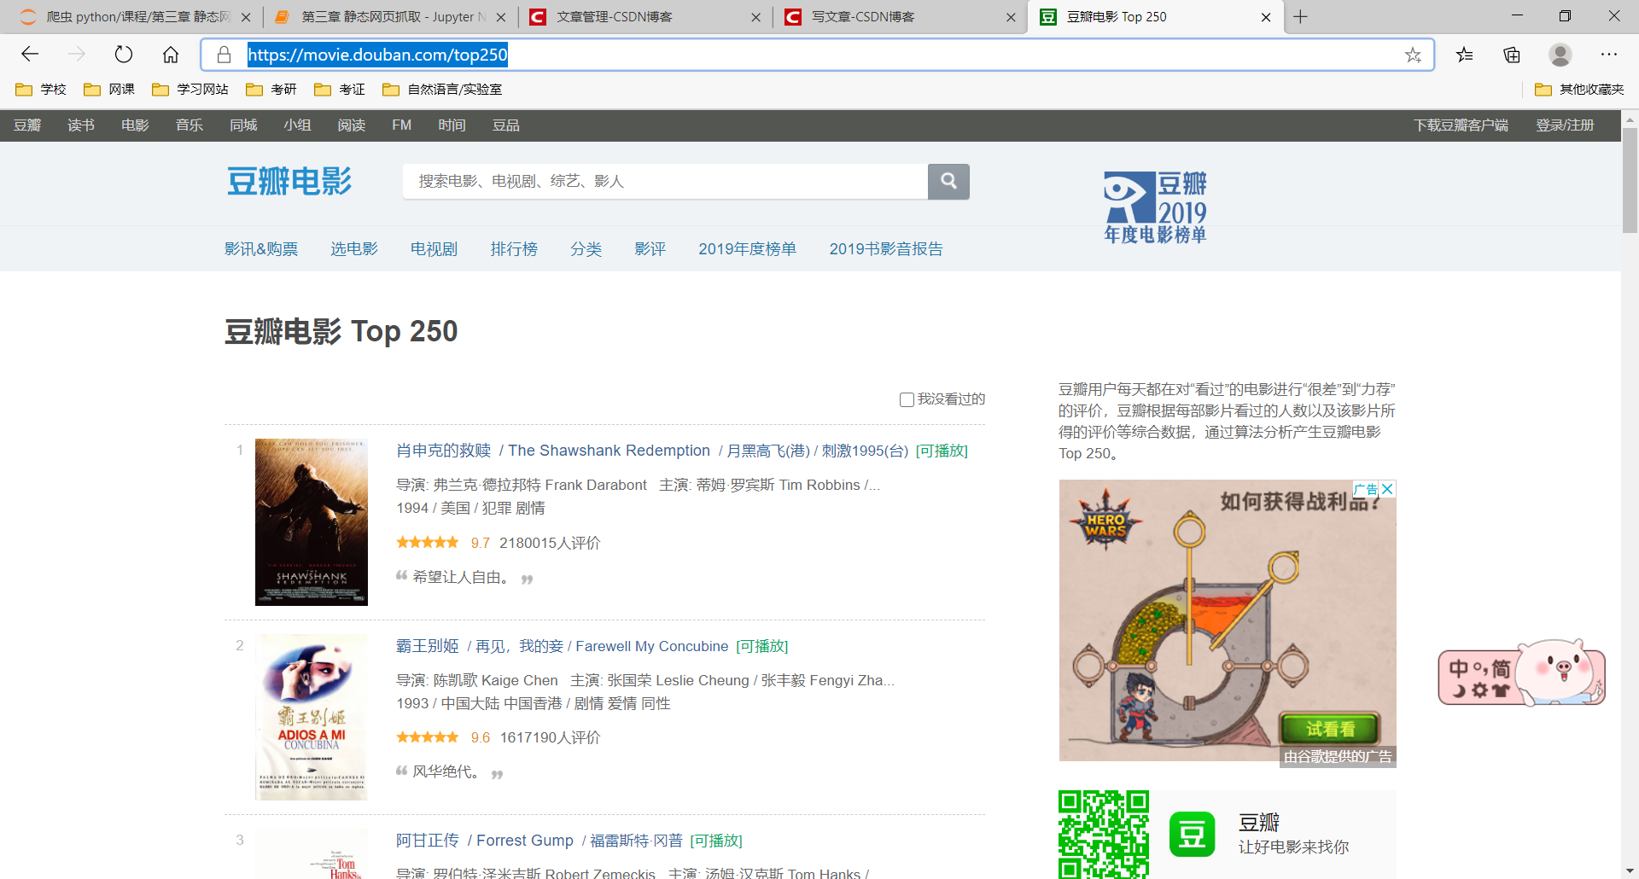Click 登录/注册 link
Viewport: 1639px width, 879px height.
pos(1565,125)
